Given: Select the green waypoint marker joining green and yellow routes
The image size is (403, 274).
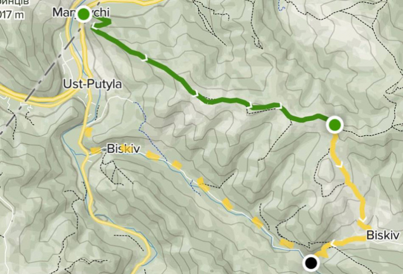Looking at the screenshot, I should tap(335, 125).
